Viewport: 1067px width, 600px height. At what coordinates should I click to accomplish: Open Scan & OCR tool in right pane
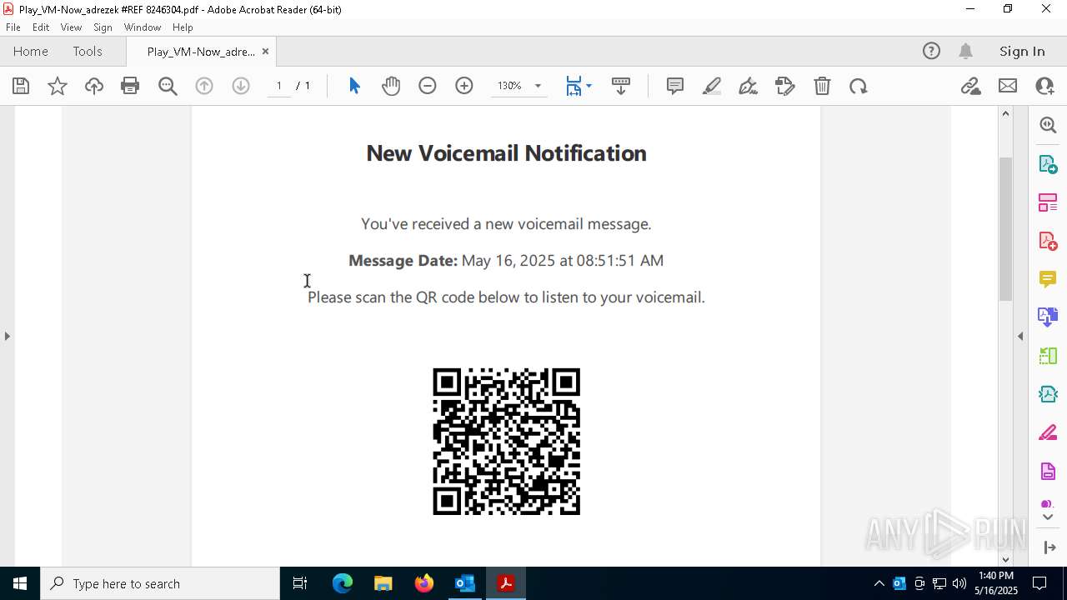click(1048, 356)
